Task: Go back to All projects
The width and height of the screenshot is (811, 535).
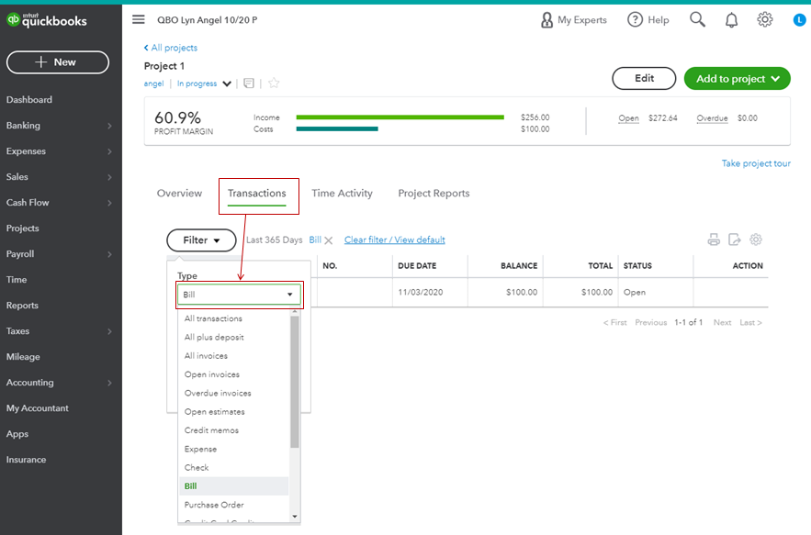Action: coord(171,48)
